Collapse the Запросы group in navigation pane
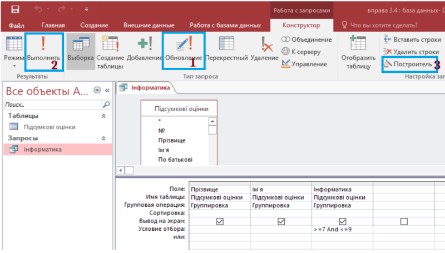 (x=102, y=138)
